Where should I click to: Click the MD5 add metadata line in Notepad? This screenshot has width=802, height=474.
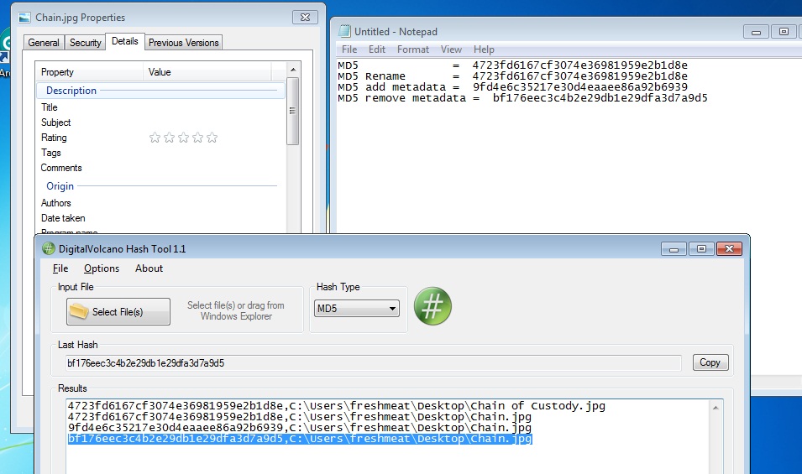(512, 87)
